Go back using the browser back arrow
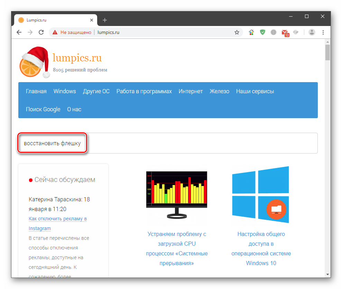This screenshot has width=342, height=289. tap(19, 32)
